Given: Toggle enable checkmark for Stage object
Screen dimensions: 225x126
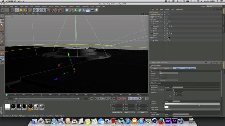Looking at the screenshot, I should (167, 29).
